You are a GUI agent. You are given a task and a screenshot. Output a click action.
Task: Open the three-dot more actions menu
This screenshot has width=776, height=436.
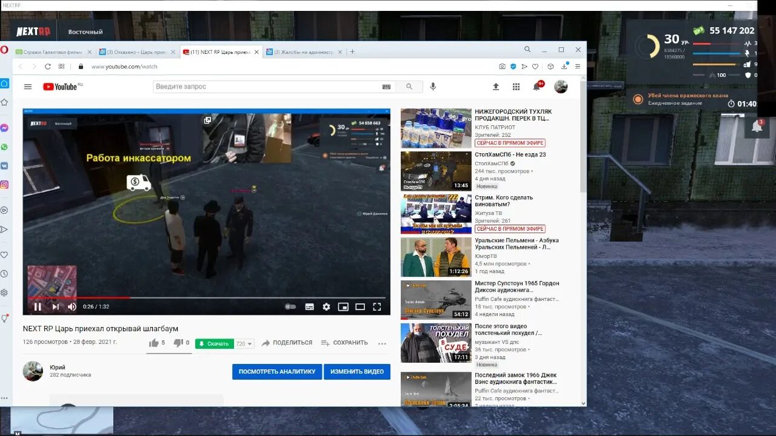click(x=382, y=343)
